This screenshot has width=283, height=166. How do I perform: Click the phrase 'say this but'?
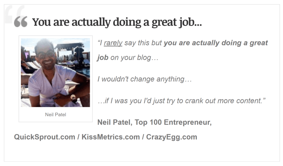point(143,43)
